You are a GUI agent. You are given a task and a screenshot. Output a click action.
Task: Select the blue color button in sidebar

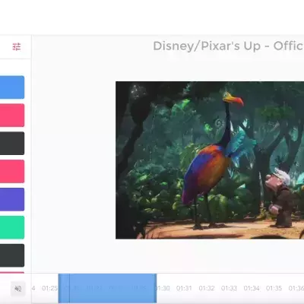pyautogui.click(x=12, y=87)
